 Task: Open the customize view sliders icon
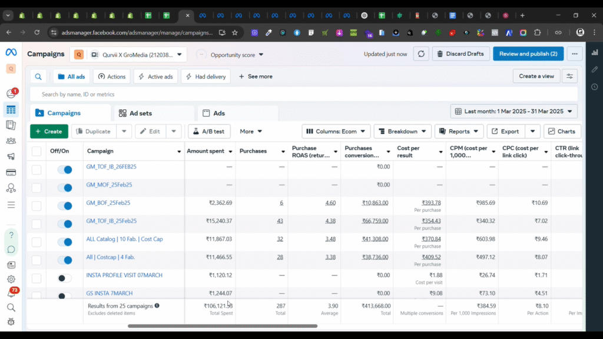tap(569, 76)
